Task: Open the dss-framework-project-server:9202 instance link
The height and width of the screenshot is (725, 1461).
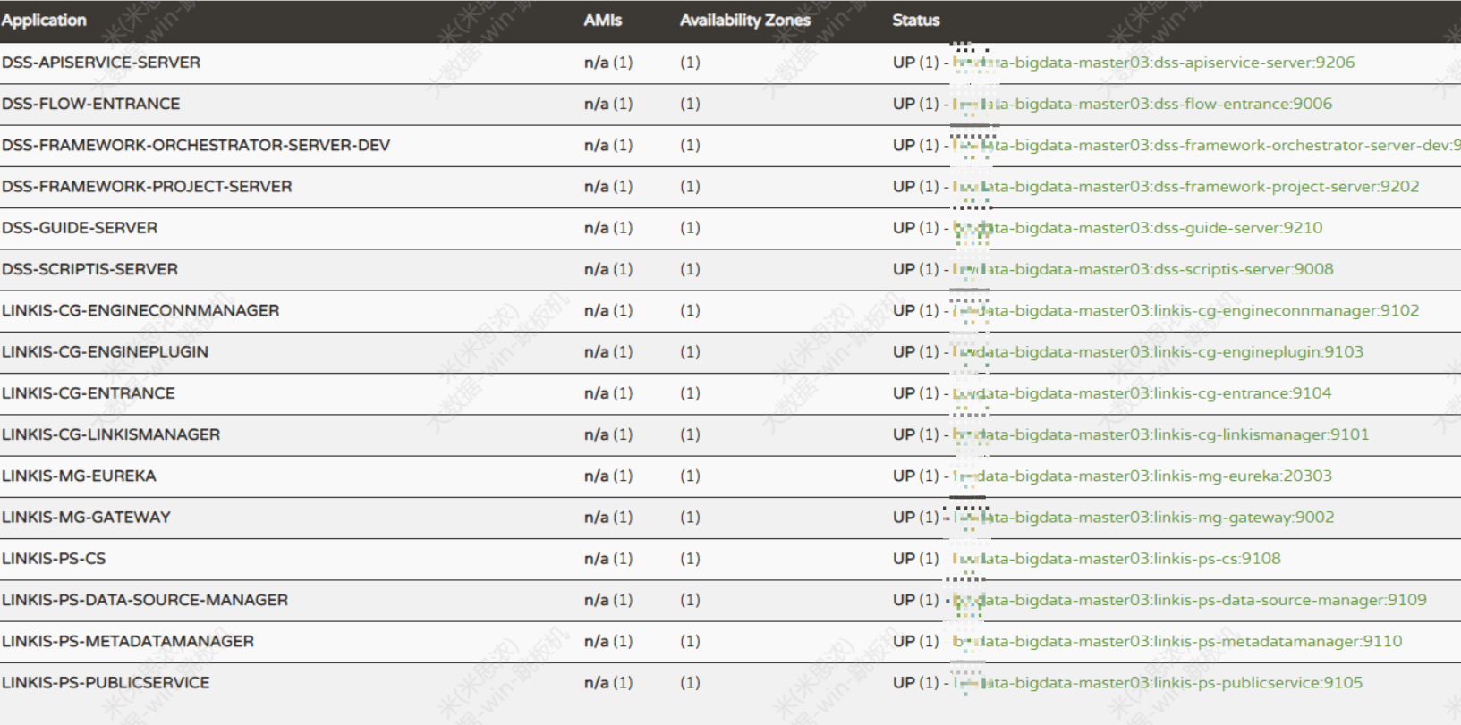Action: click(x=1185, y=186)
